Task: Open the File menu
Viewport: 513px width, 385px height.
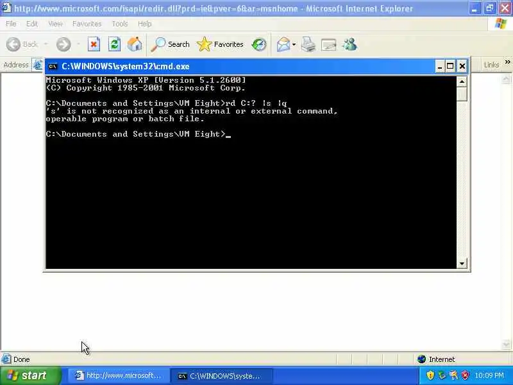Action: [11, 24]
